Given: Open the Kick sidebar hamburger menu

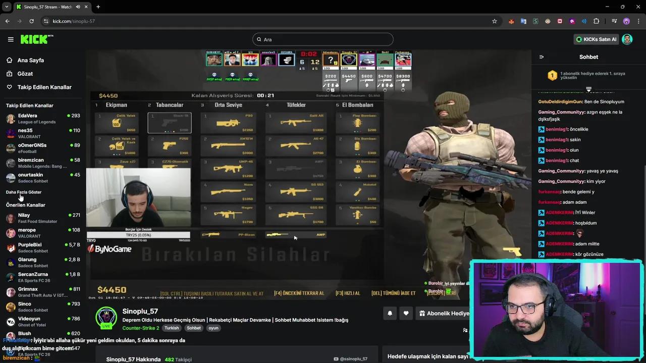Looking at the screenshot, I should click(x=11, y=39).
